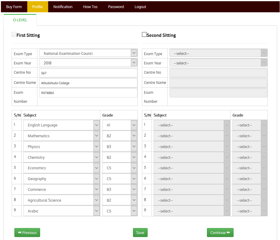Open the Buy Form menu item
Viewport: 280px width, 240px height.
pyautogui.click(x=14, y=7)
